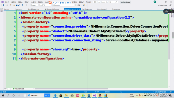Open dropdown arrow next to the start button
Image resolution: width=174 pixels, height=98 pixels.
pyautogui.click(x=81, y=5)
